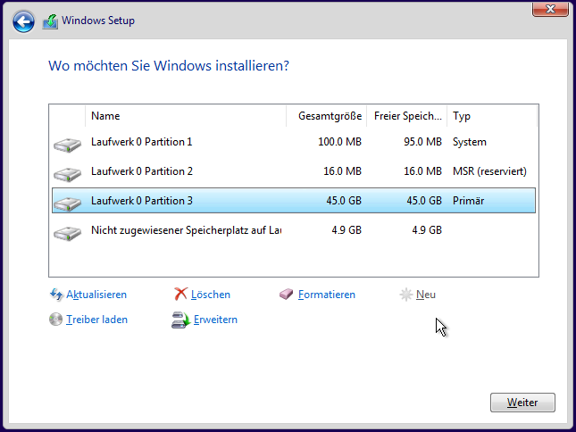
Task: Sort by Gesamtgröße column header
Action: pos(326,116)
